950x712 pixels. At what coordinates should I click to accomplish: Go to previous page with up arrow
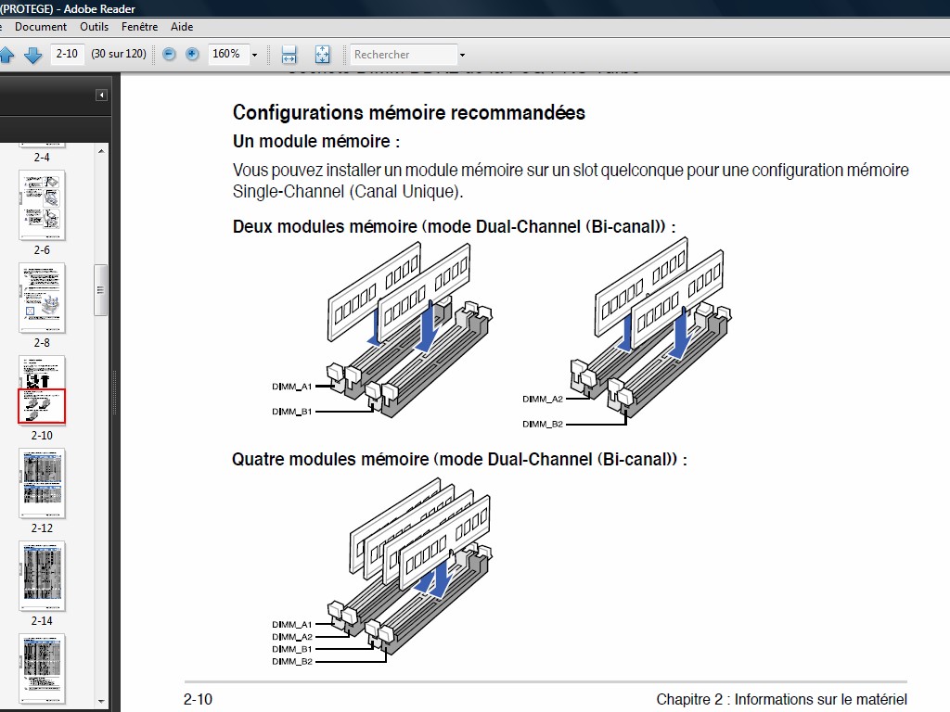pyautogui.click(x=6, y=55)
